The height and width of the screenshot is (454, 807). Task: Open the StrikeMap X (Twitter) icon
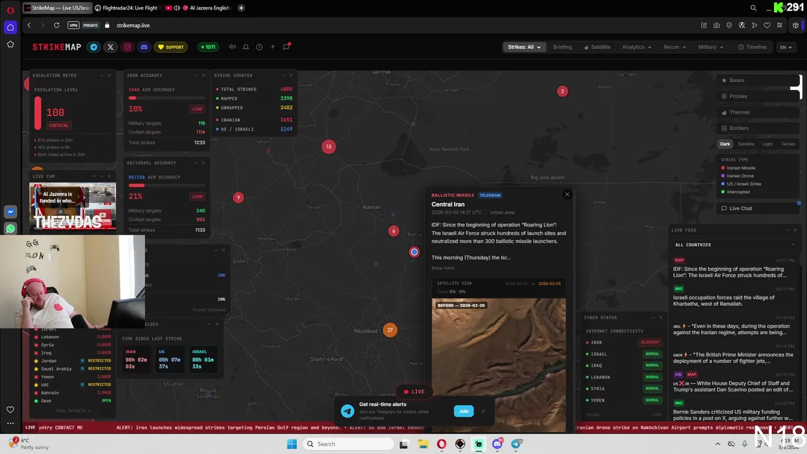[110, 47]
